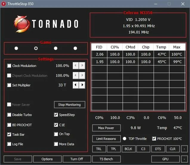Click the VID 1.2050 V reading

pos(138,20)
